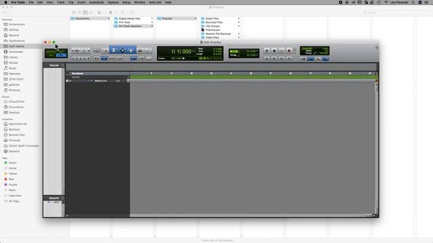The image size is (433, 243).
Task: Toggle the blue Grid edit mode
Action: click(x=62, y=55)
